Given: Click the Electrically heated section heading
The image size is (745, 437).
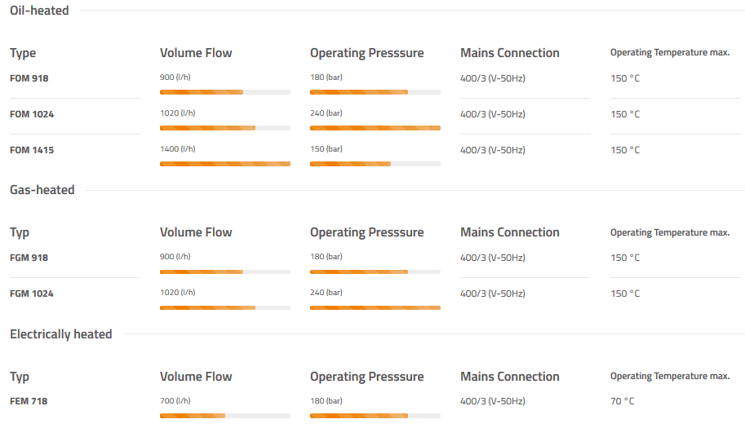Looking at the screenshot, I should (60, 334).
